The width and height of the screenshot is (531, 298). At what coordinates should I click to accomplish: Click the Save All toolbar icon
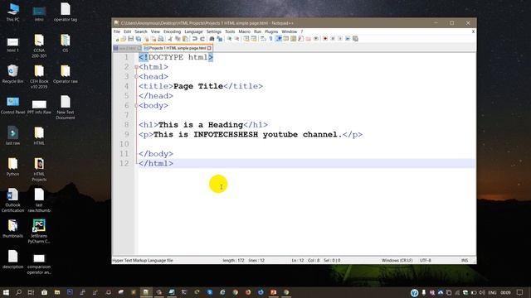(x=139, y=39)
